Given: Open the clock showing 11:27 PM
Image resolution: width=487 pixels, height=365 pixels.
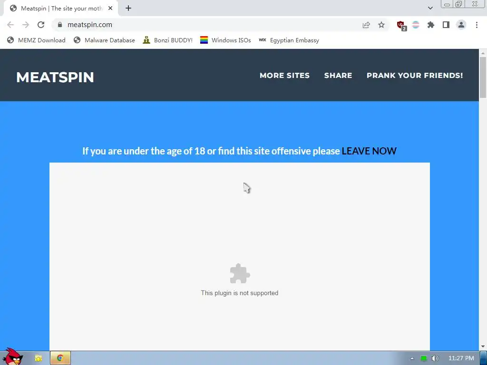Looking at the screenshot, I should coord(461,358).
